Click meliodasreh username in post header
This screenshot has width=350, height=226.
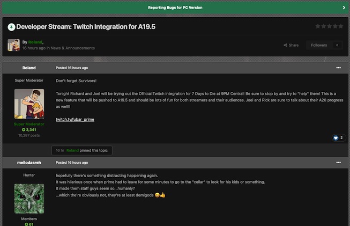pos(29,162)
